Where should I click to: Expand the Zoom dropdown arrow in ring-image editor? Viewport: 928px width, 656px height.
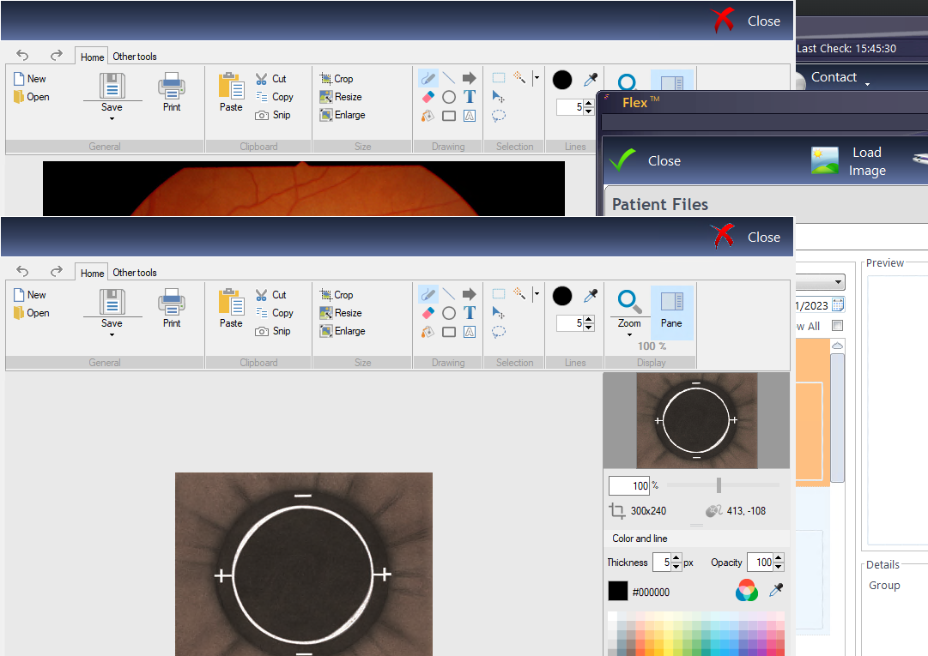(629, 335)
